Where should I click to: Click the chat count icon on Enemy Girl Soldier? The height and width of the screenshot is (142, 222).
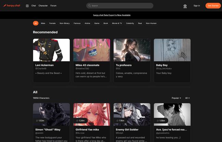(x=117, y=120)
